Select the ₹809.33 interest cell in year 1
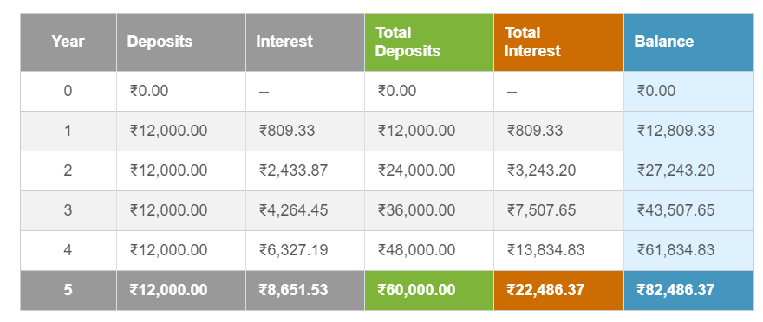Screen dimensions: 763x322 pyautogui.click(x=305, y=131)
